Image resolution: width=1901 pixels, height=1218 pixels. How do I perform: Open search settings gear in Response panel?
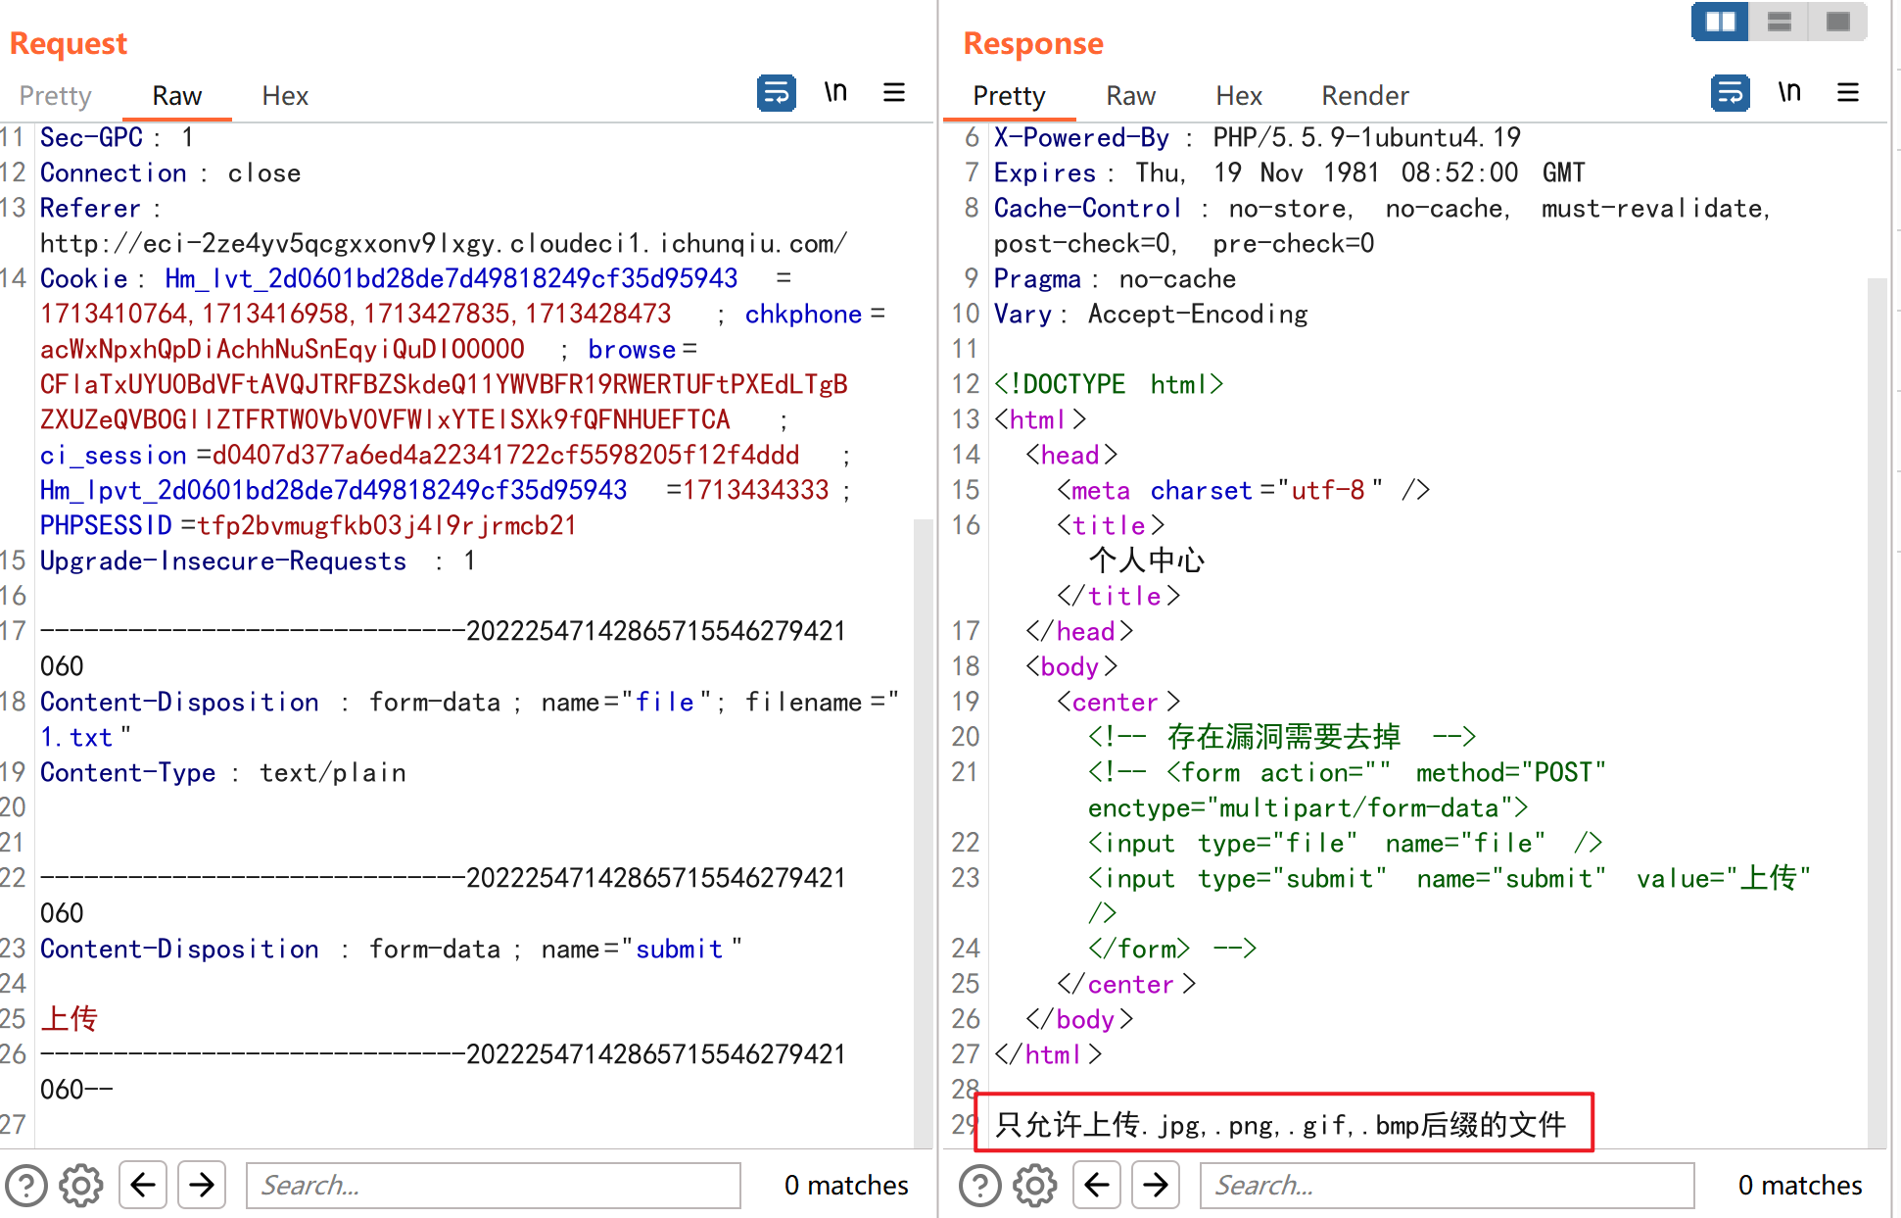[x=1035, y=1186]
